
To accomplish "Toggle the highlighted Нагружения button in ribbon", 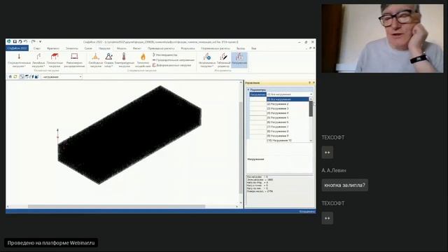I will point(239,60).
